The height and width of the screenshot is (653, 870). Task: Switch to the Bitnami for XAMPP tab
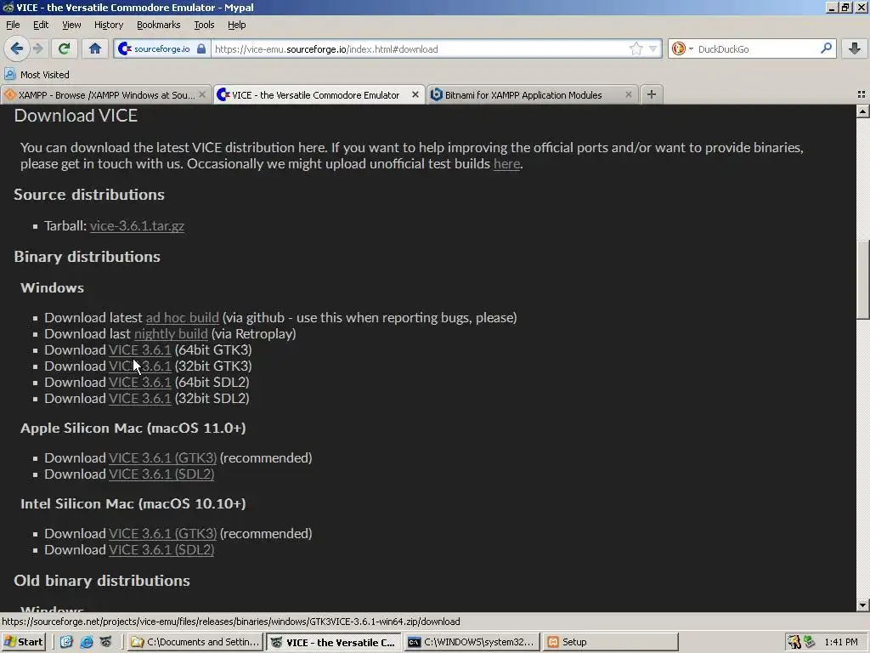click(x=524, y=95)
